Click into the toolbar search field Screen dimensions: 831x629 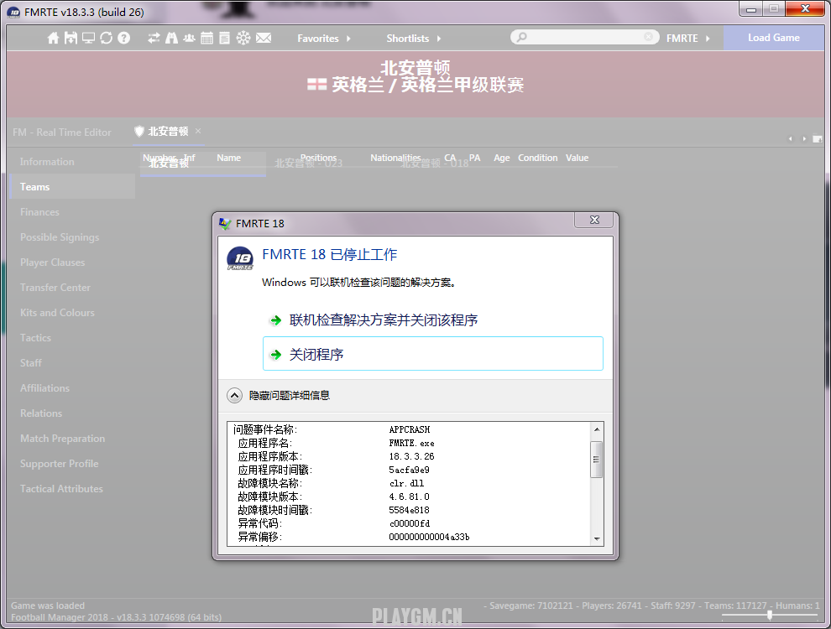584,37
